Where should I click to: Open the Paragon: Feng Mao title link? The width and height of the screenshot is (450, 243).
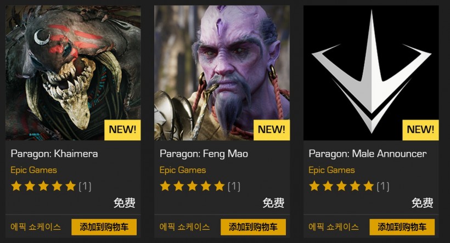pos(204,154)
